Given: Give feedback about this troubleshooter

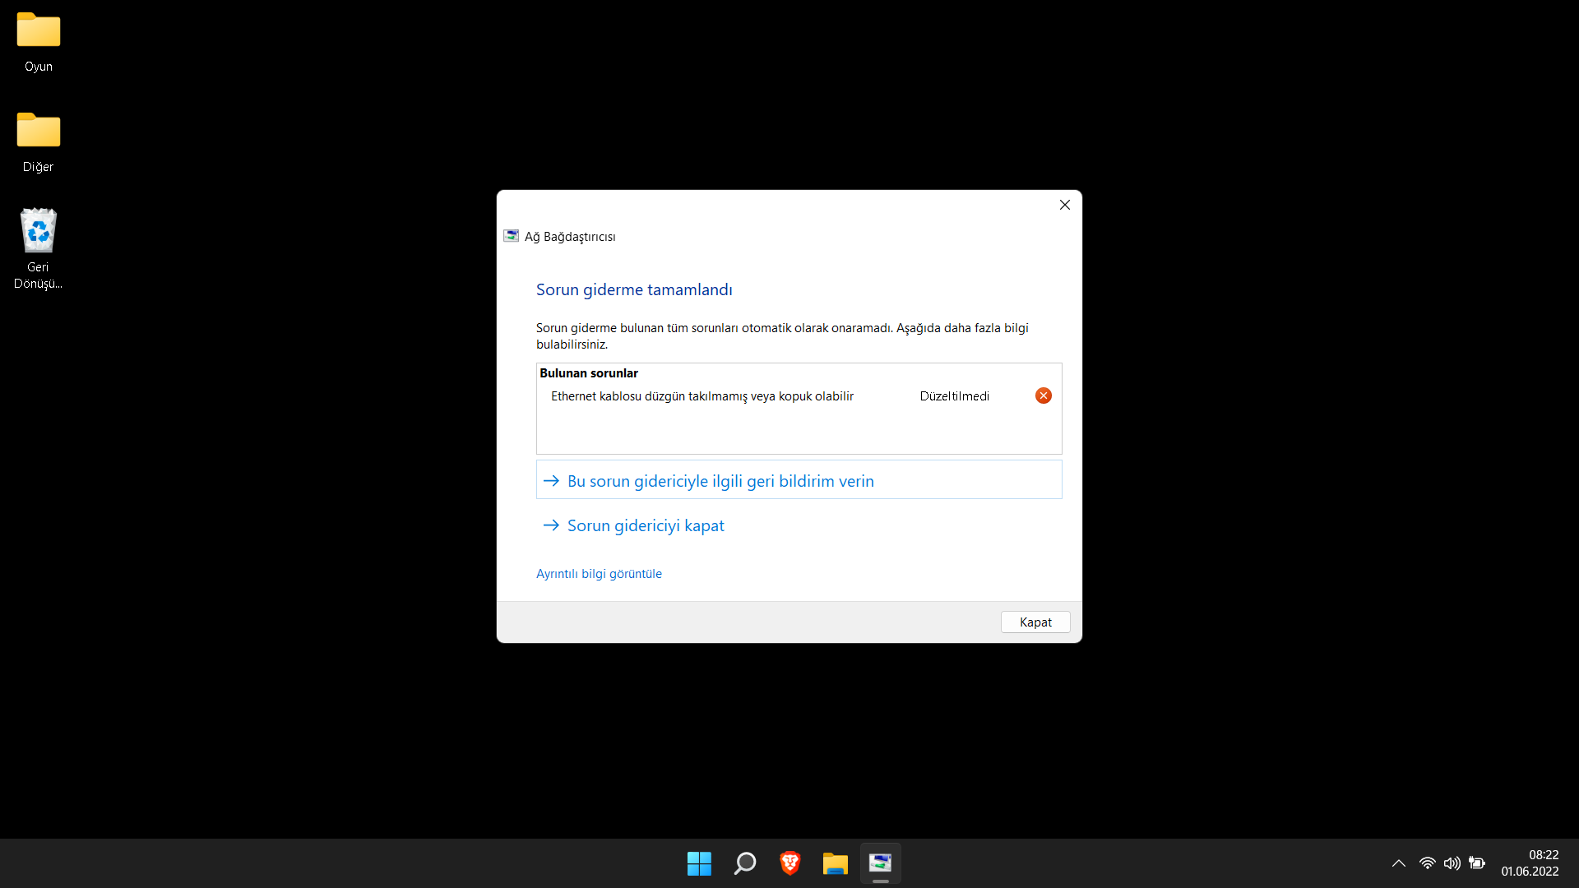Looking at the screenshot, I should (x=720, y=481).
